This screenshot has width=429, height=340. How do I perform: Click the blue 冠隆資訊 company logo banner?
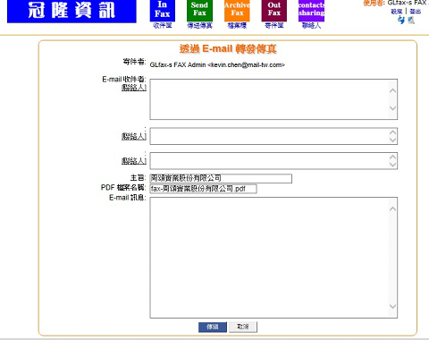click(71, 11)
